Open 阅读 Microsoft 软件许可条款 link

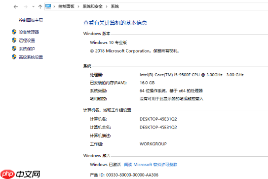pyautogui.click(x=151, y=165)
